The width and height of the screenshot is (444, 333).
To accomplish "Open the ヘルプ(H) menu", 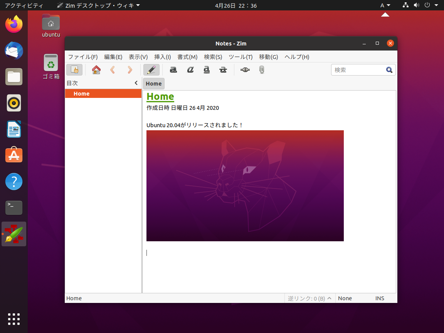I will click(297, 57).
